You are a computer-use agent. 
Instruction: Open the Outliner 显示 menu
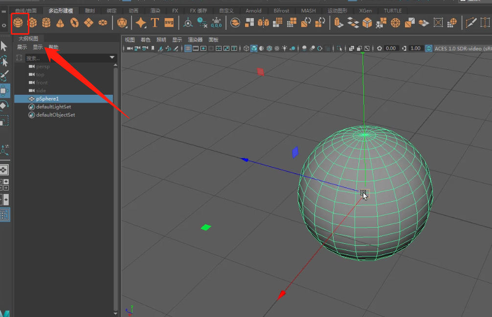[x=38, y=47]
